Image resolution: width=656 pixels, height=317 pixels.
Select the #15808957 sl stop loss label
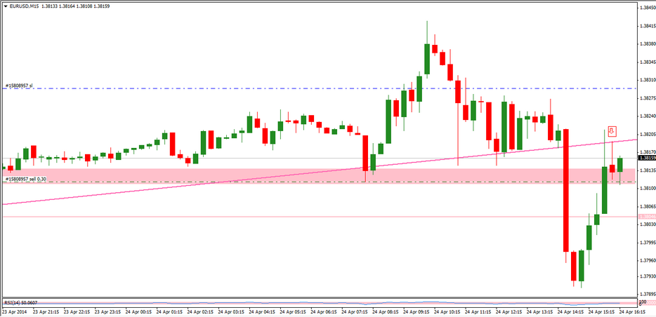[20, 86]
